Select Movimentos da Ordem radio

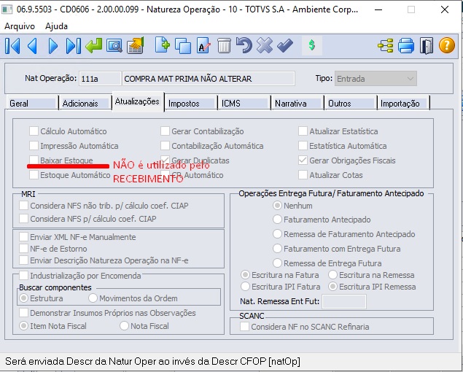[93, 298]
